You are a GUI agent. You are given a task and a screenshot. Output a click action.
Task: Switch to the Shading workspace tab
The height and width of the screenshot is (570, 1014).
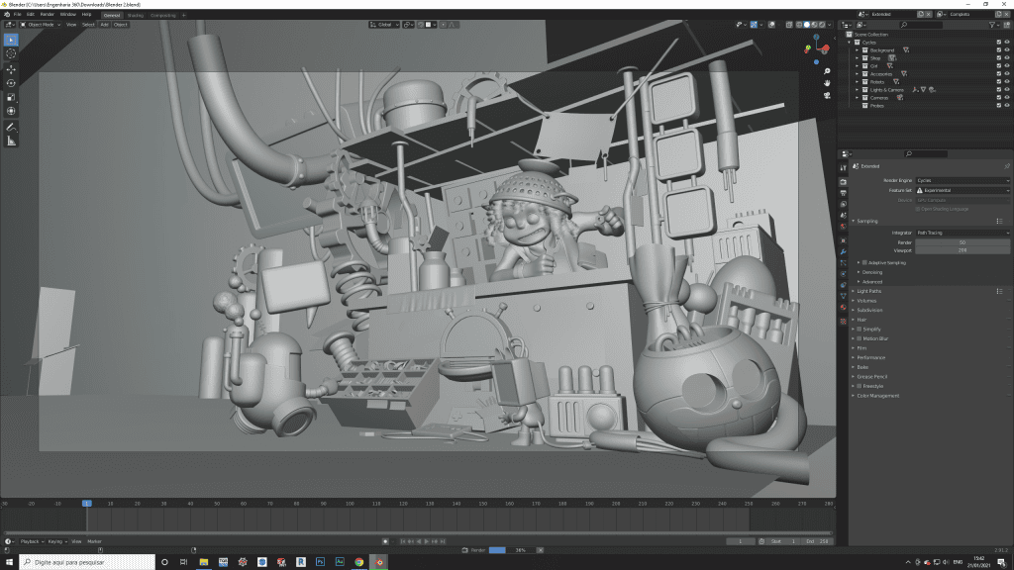135,15
